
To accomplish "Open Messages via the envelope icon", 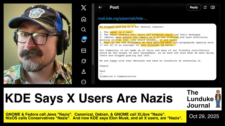I will [84, 50].
